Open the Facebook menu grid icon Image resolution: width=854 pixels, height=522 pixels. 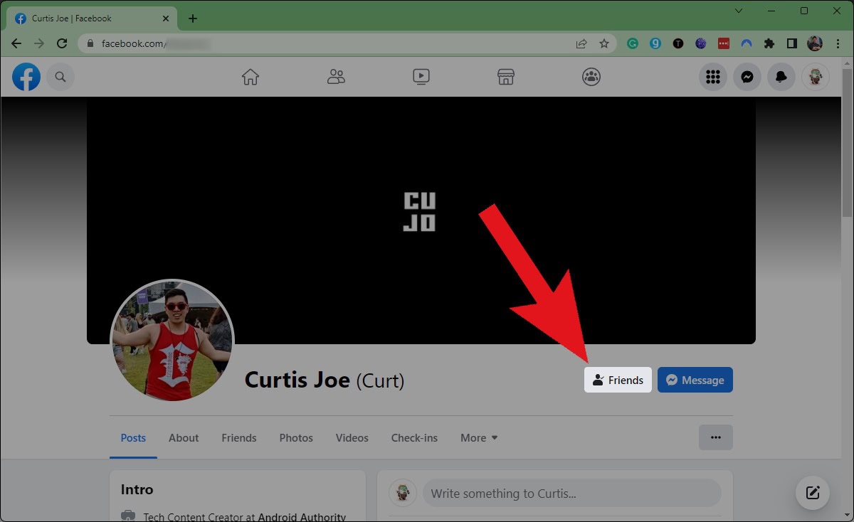[x=712, y=77]
